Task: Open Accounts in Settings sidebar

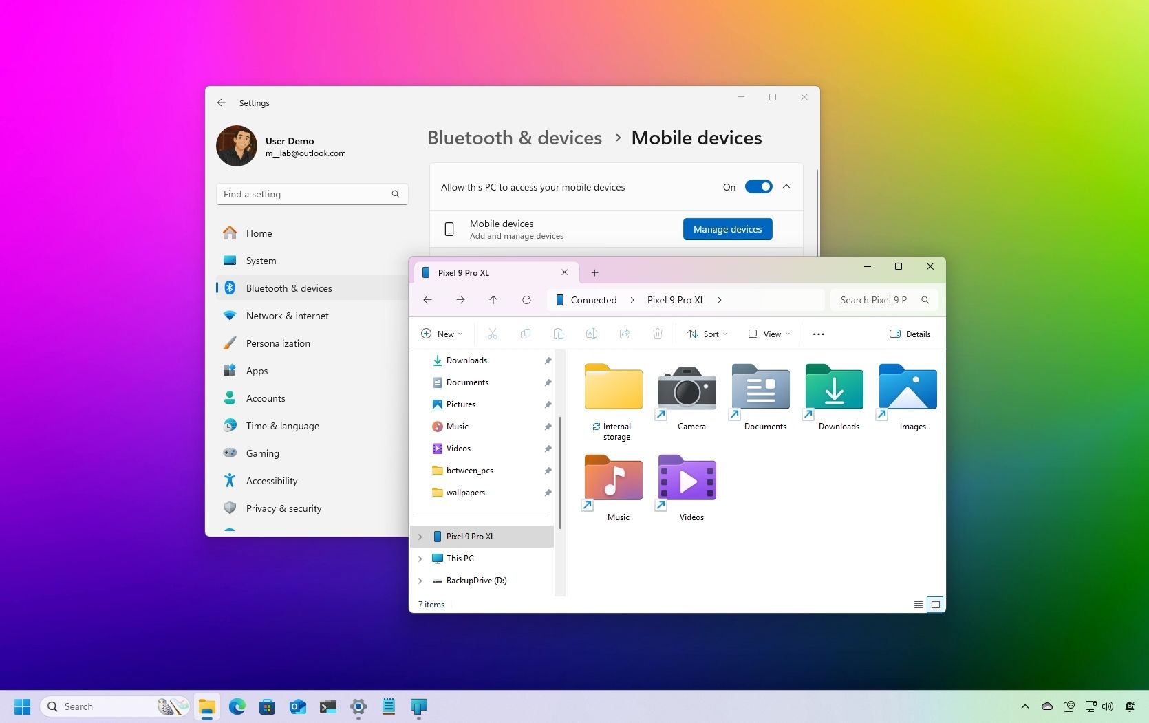Action: [265, 398]
